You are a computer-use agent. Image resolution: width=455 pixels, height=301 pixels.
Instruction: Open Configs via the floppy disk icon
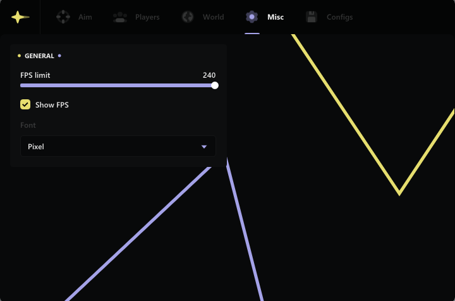point(311,17)
